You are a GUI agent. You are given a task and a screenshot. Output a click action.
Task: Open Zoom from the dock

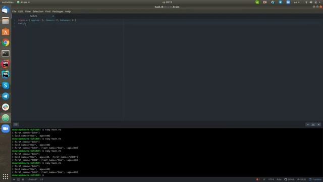[6, 128]
